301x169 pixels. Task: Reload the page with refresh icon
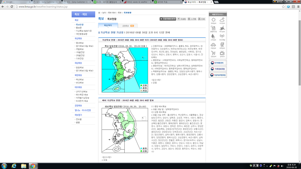[x=12, y=7]
